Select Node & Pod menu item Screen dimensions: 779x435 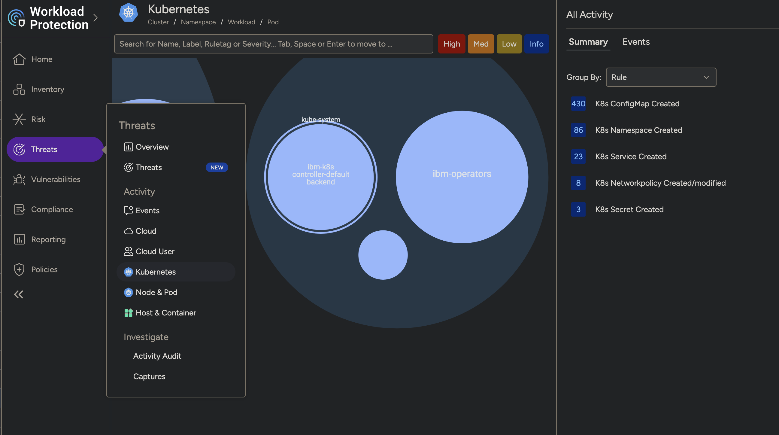point(156,292)
